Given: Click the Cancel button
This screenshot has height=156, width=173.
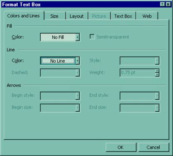Looking at the screenshot, I should click(154, 147).
